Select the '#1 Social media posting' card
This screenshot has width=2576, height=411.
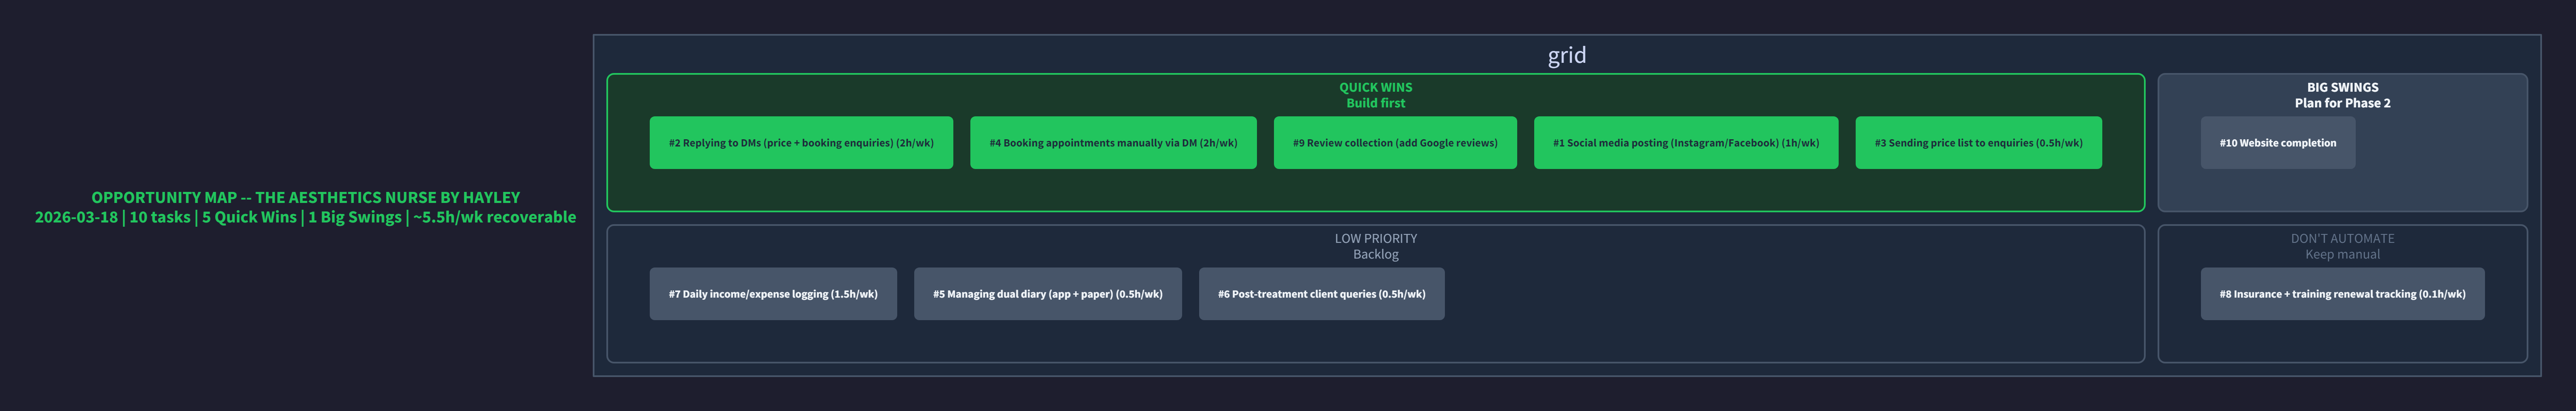tap(1685, 143)
